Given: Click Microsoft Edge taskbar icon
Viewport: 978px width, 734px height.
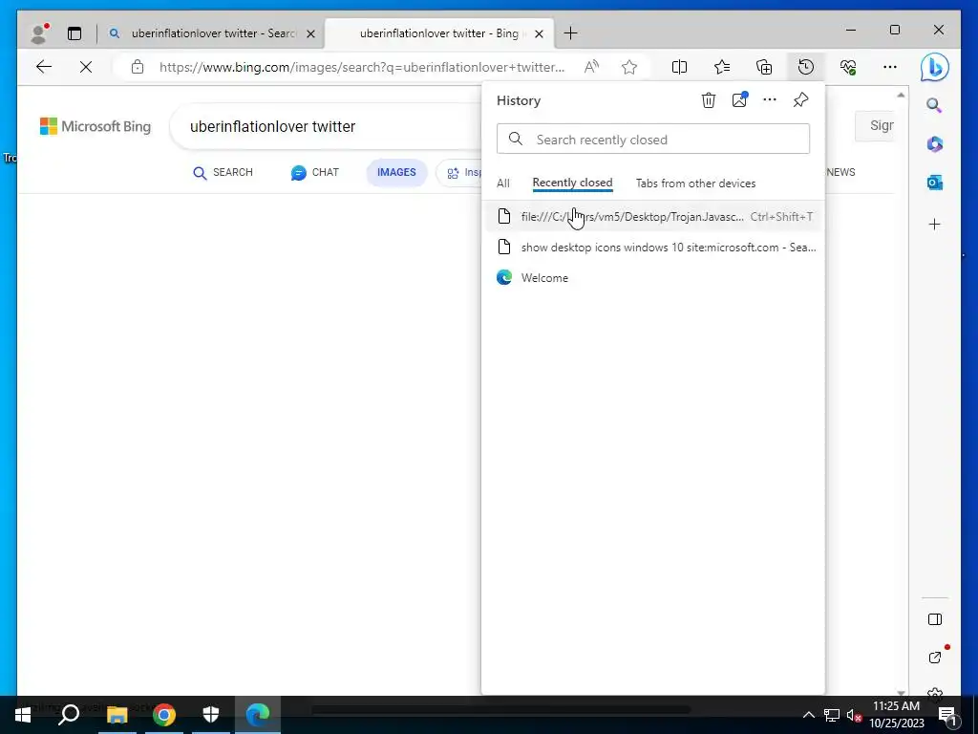Looking at the screenshot, I should tap(258, 715).
